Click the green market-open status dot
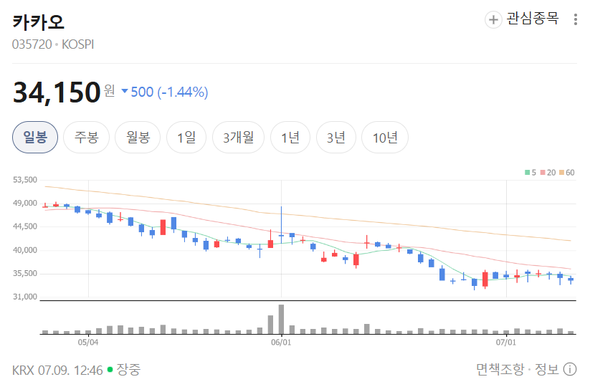The height and width of the screenshot is (387, 590). [110, 369]
